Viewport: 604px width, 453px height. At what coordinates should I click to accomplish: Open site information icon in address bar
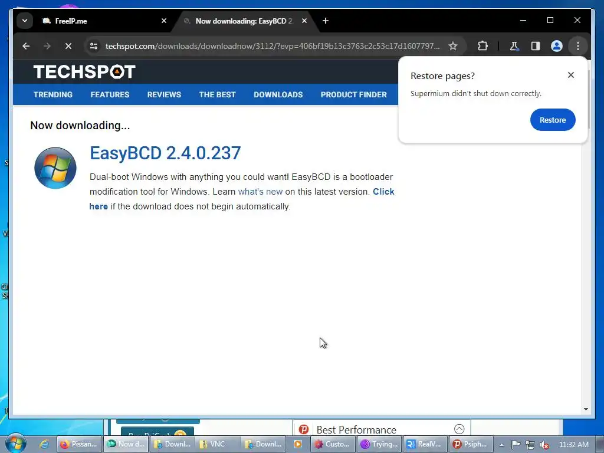coord(94,46)
